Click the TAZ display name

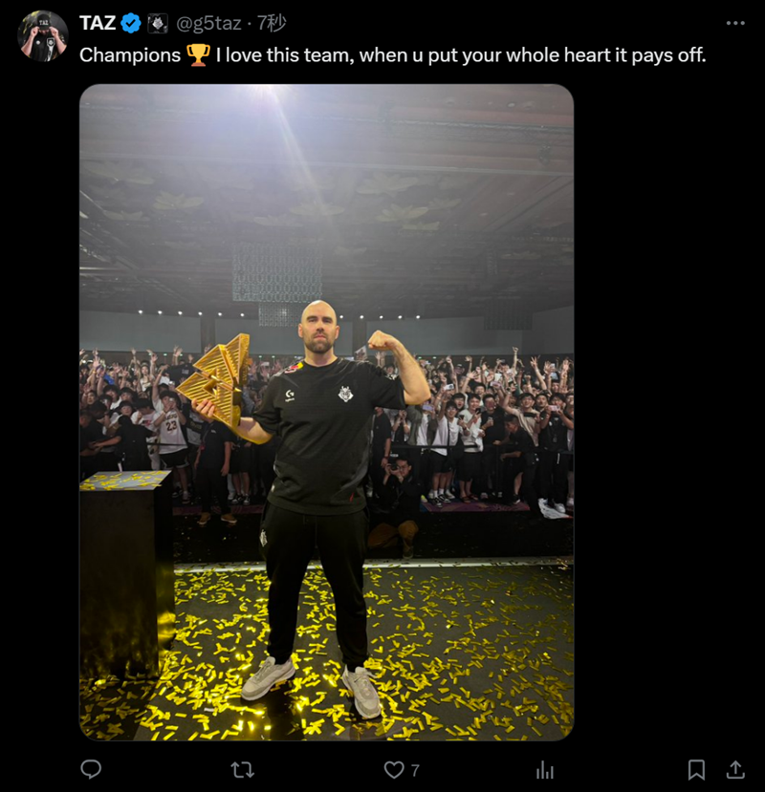point(98,23)
